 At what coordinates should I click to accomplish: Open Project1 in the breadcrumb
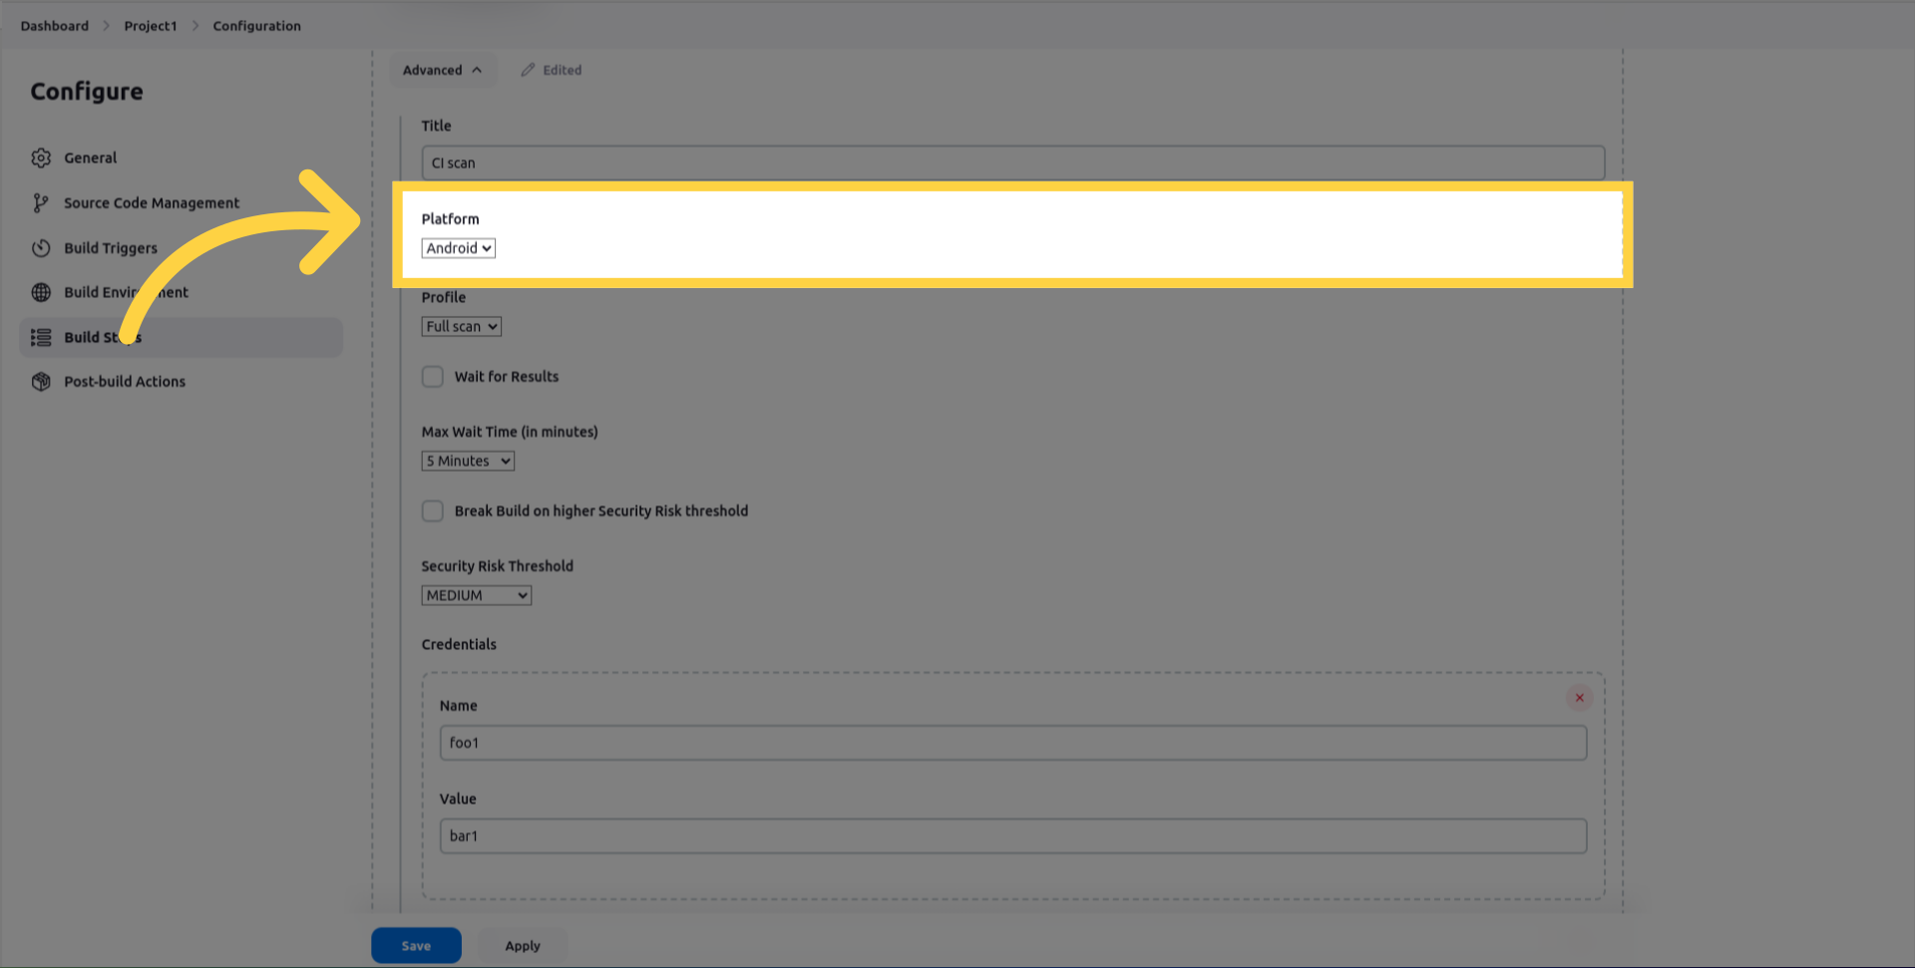point(150,26)
